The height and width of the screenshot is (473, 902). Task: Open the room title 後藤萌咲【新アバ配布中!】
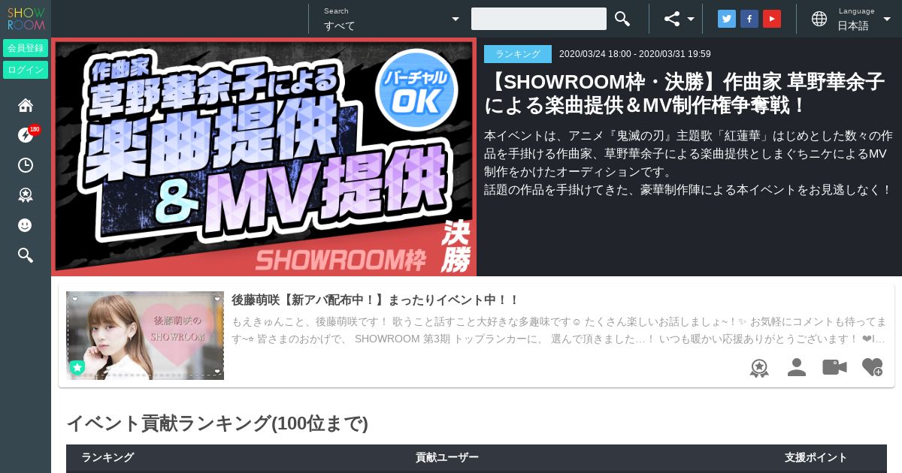[375, 300]
